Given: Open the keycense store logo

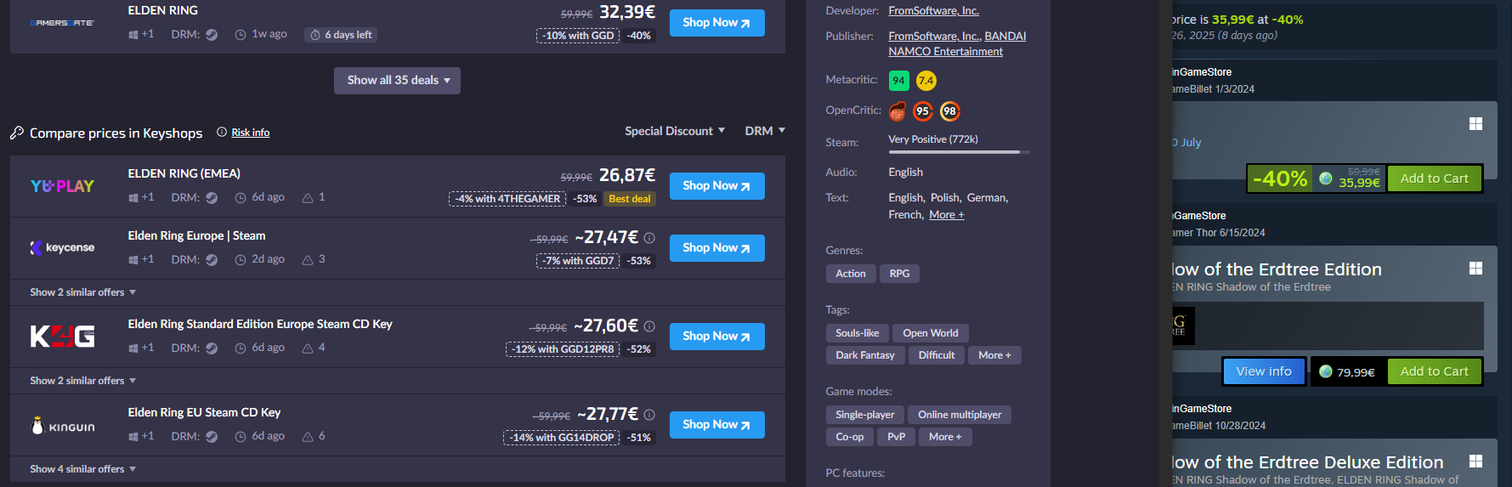Looking at the screenshot, I should pyautogui.click(x=62, y=248).
